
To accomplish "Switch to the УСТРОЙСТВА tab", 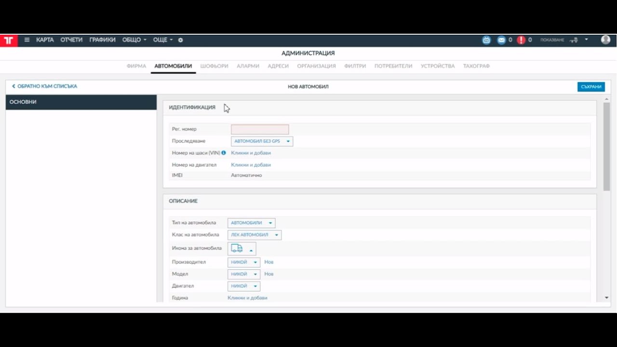I will 438,66.
